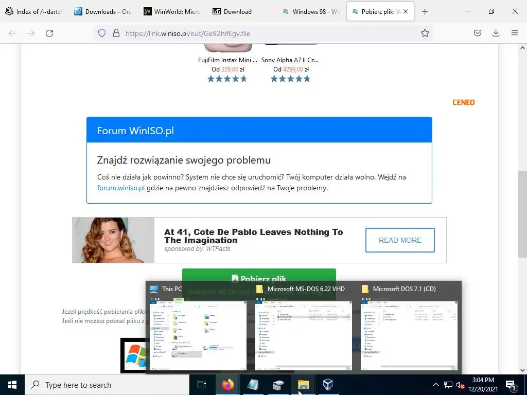Click the CENEO logo

tap(464, 102)
